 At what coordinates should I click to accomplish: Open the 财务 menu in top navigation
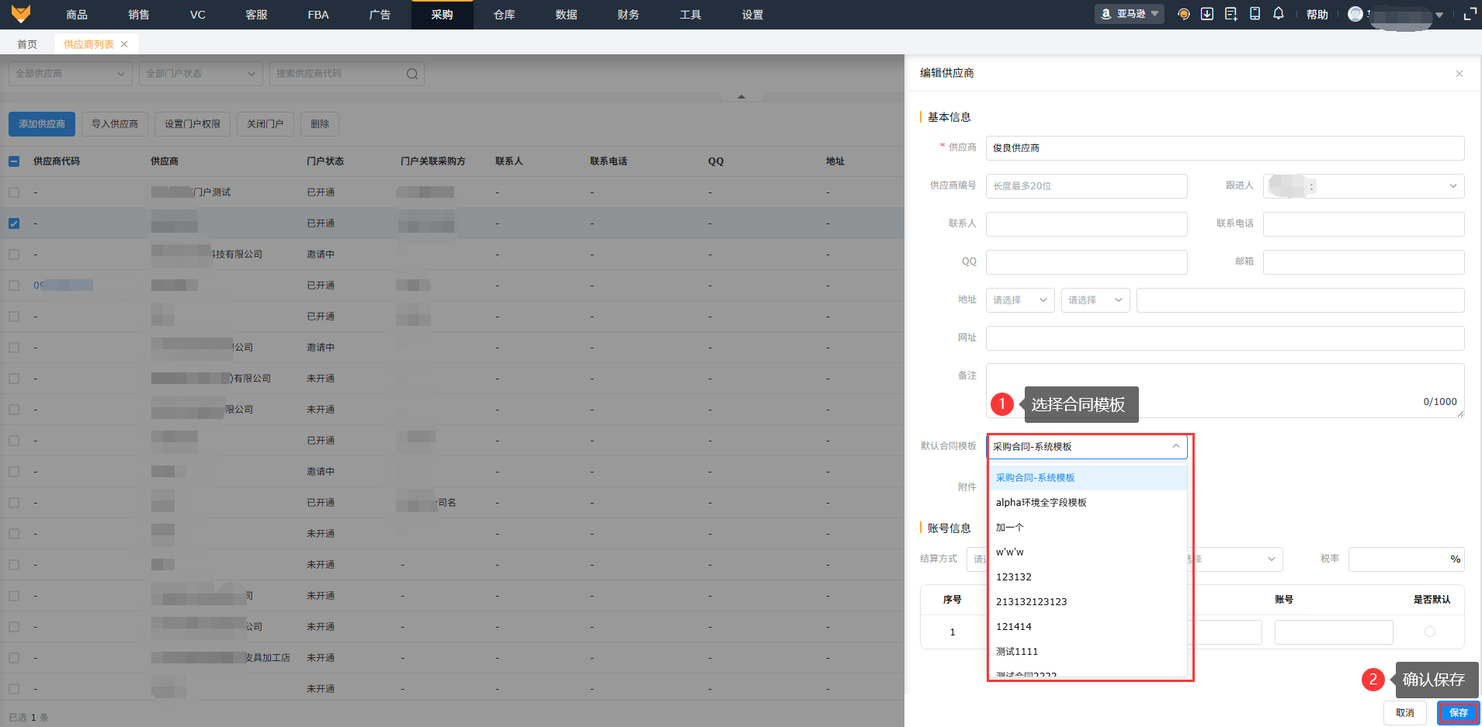[x=628, y=15]
